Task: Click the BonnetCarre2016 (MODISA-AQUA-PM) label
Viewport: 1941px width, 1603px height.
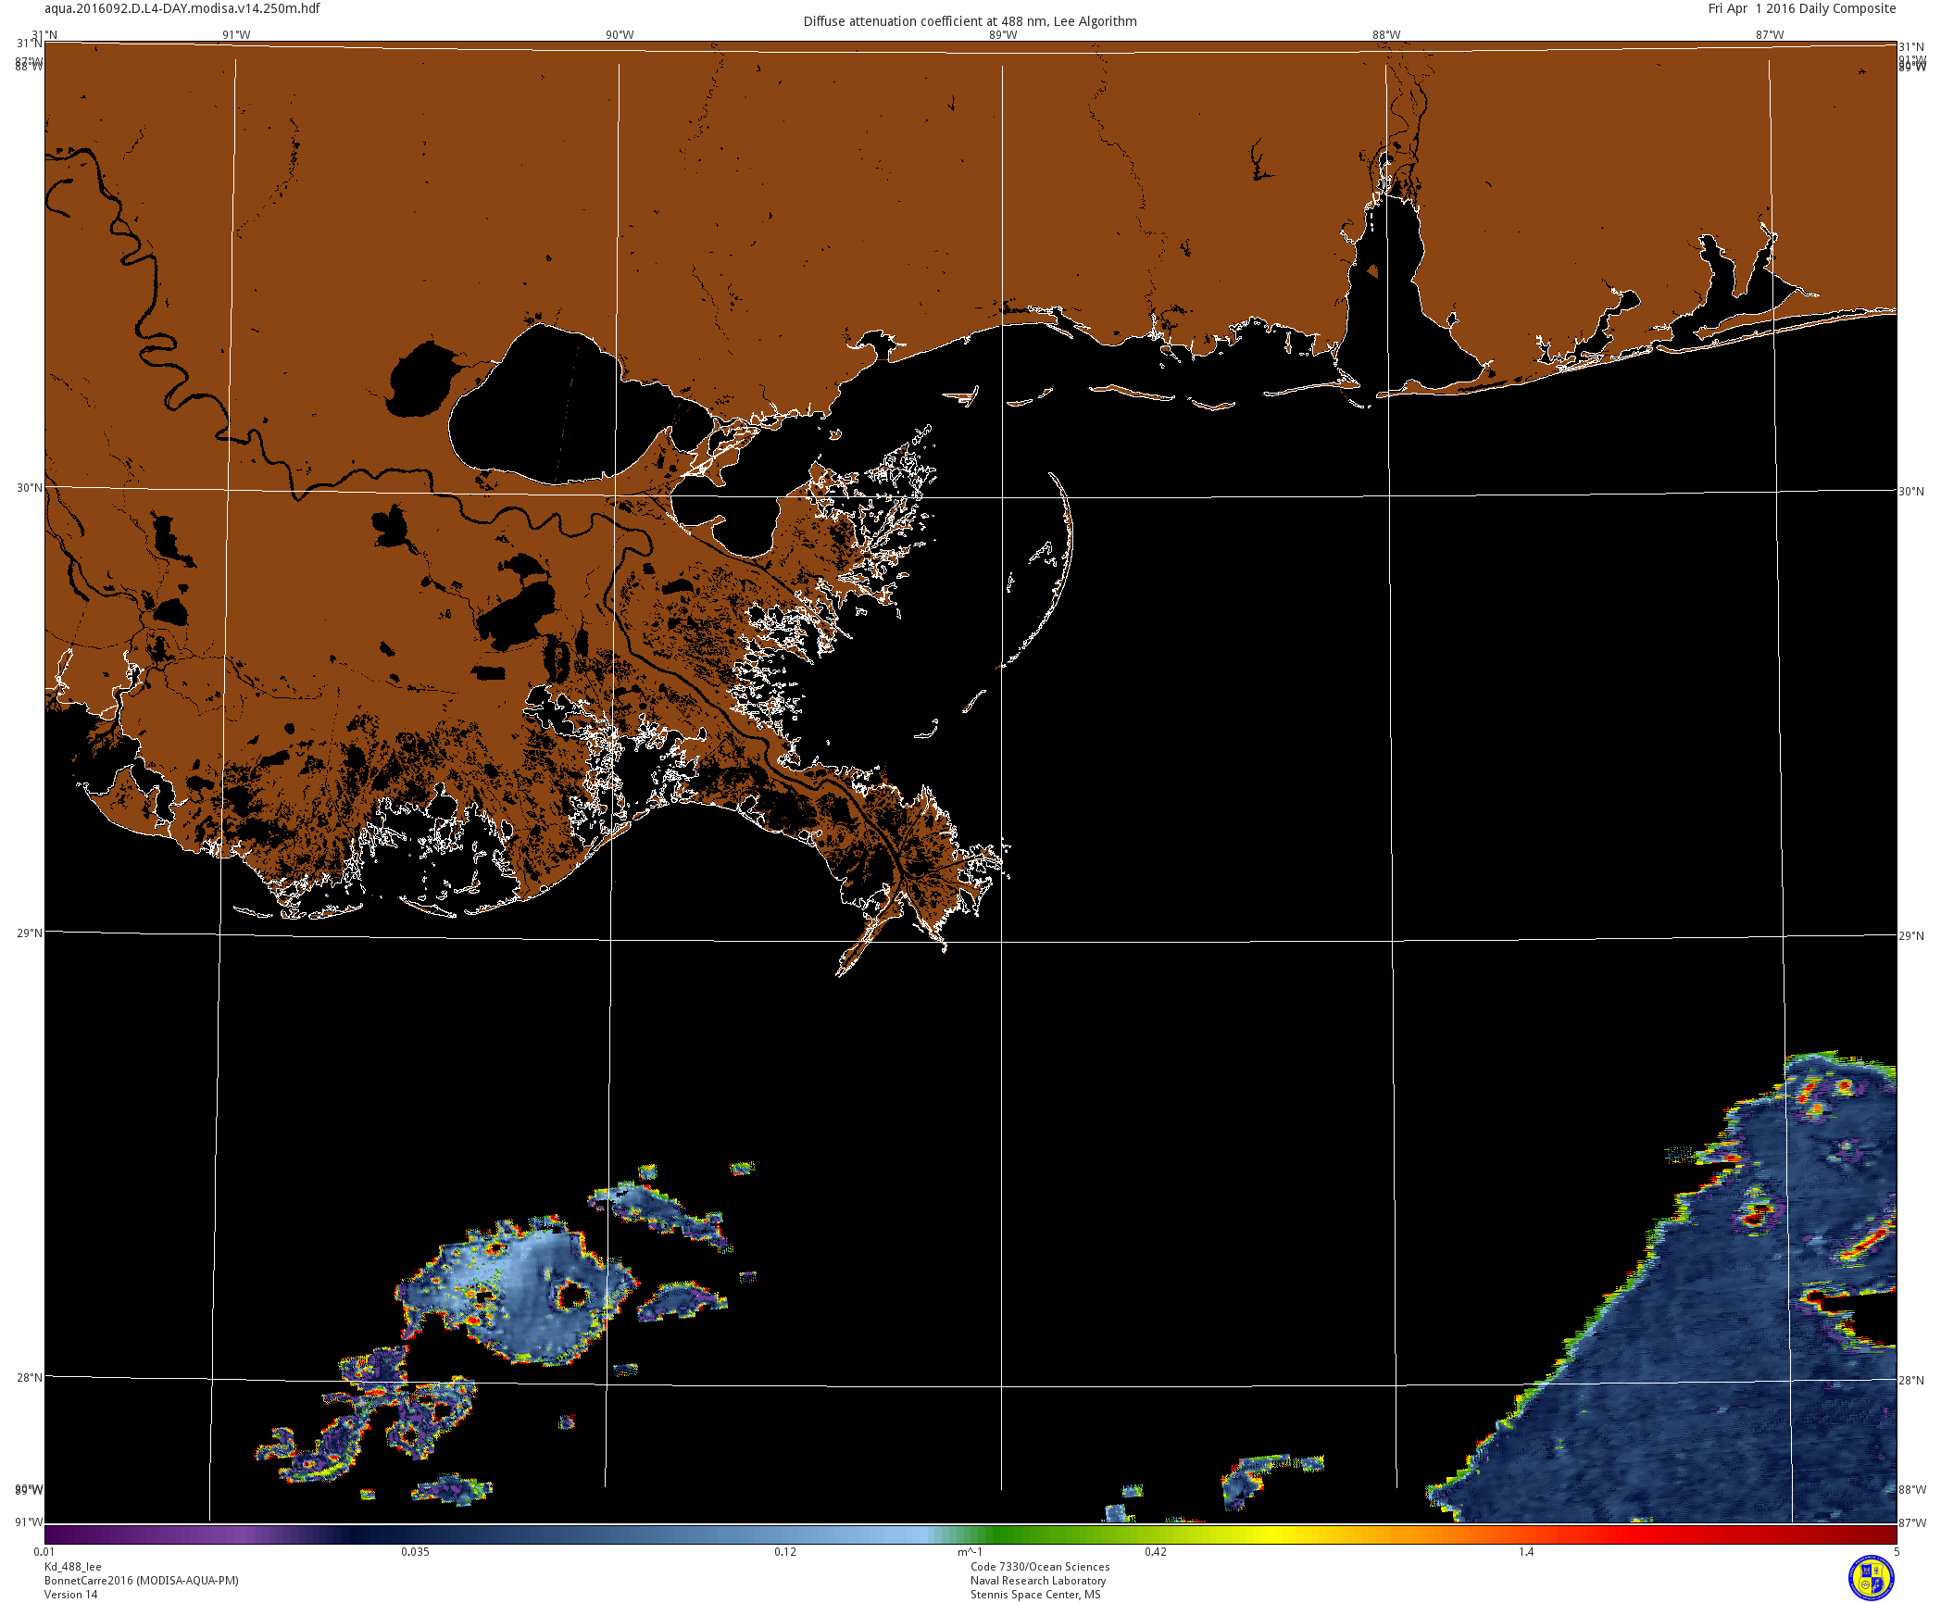Action: point(141,1581)
